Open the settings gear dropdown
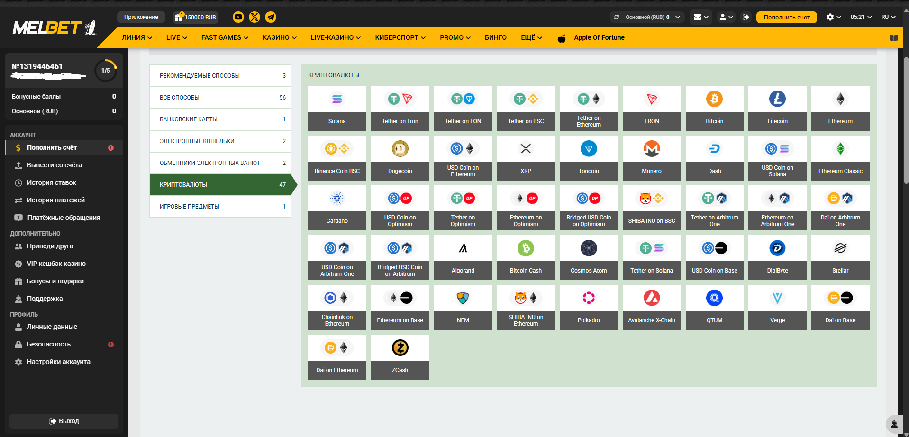909x437 pixels. pyautogui.click(x=834, y=17)
